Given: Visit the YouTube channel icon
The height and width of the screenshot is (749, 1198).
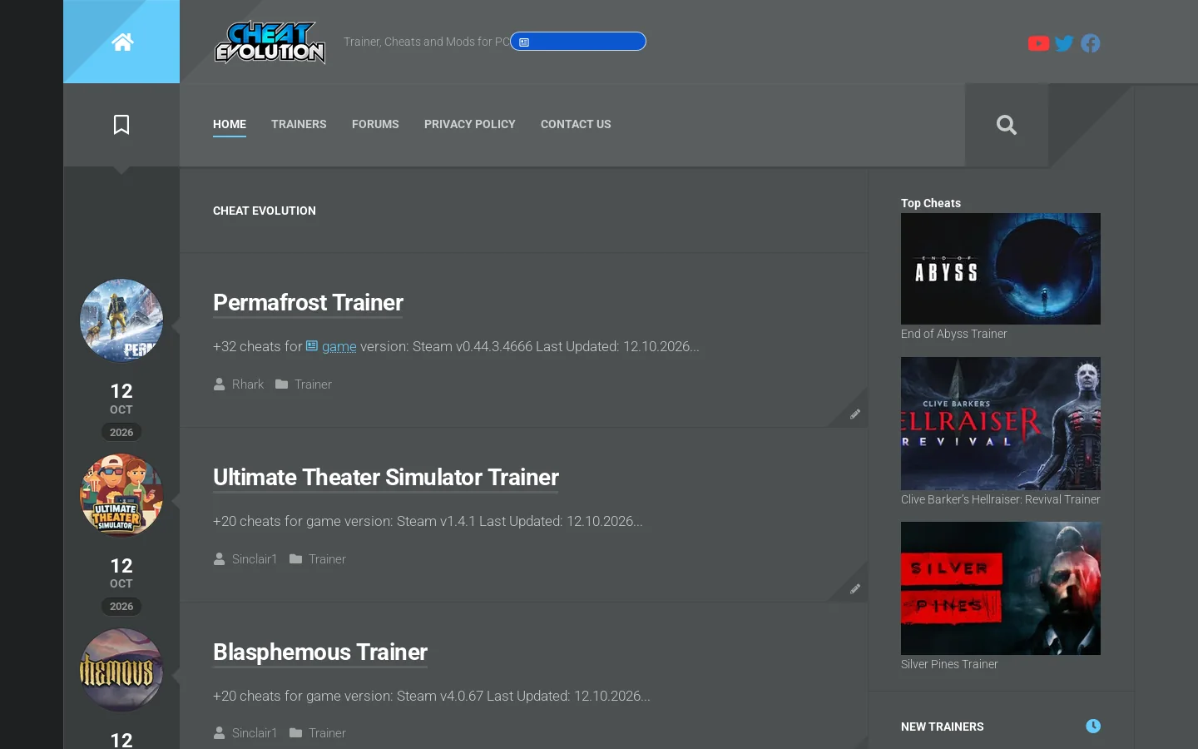Looking at the screenshot, I should (x=1038, y=43).
